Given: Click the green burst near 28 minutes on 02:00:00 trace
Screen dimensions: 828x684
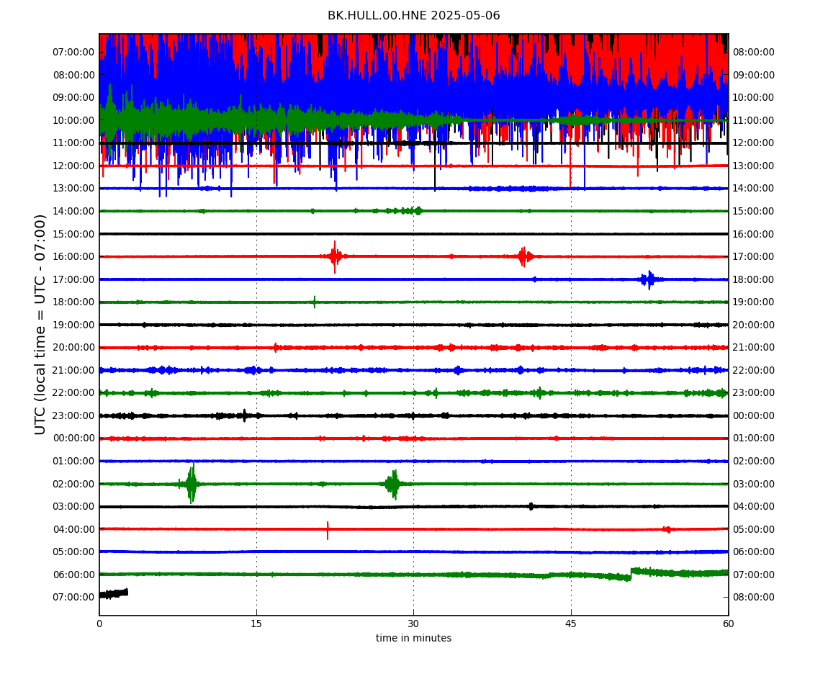Looking at the screenshot, I should [393, 484].
